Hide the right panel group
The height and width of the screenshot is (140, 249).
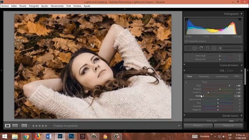point(248,70)
